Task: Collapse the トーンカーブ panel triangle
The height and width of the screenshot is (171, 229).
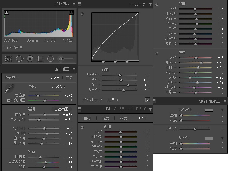Action: click(x=150, y=4)
